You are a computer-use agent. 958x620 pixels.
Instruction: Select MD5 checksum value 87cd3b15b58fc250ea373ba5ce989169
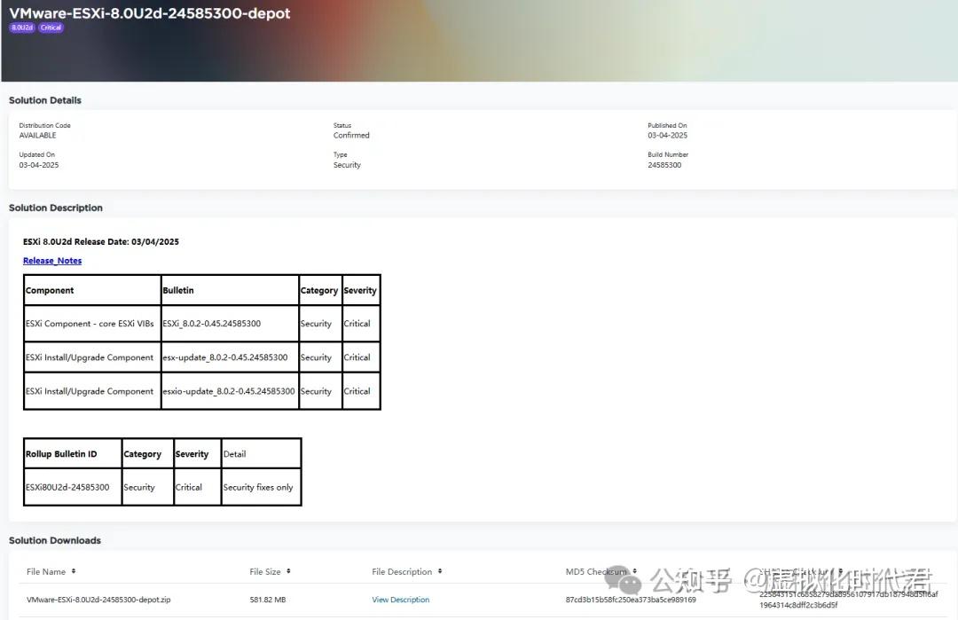point(631,600)
